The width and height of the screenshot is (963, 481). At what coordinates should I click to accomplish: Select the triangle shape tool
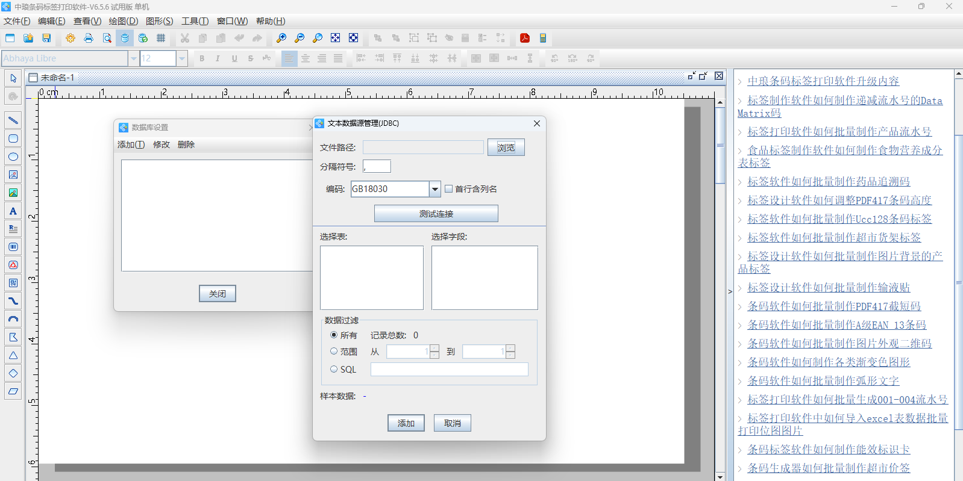pyautogui.click(x=13, y=355)
